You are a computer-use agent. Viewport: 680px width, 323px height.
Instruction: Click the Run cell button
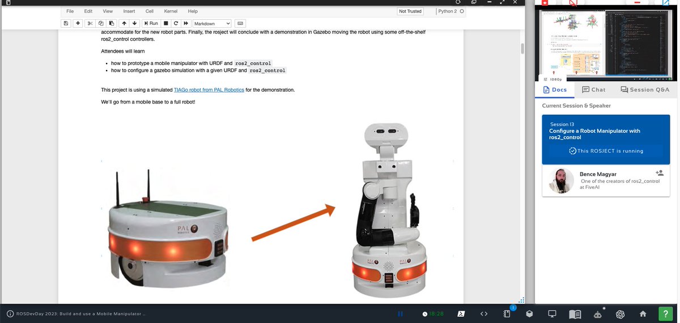click(151, 23)
